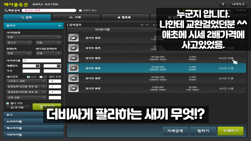
Task: Select the row ending at 10시간 31분
Action: pyautogui.click(x=156, y=88)
